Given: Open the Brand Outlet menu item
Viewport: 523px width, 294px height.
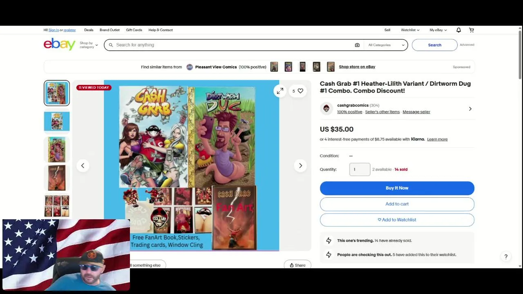Looking at the screenshot, I should (110, 30).
